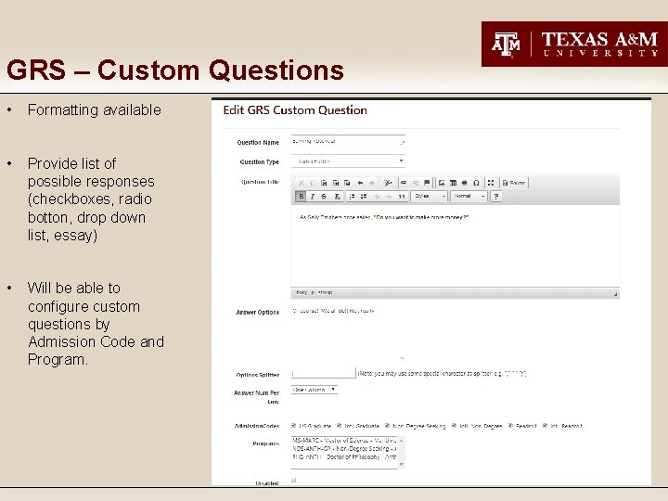Insert a special character with the Omega icon
The width and height of the screenshot is (668, 501).
476,183
